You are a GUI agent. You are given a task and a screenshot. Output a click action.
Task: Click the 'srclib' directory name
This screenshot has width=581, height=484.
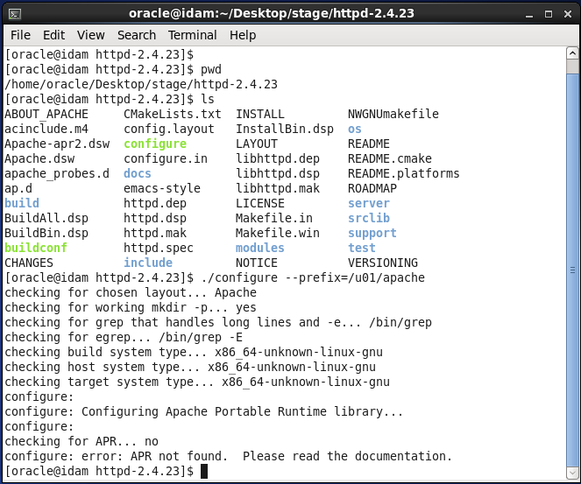coord(369,218)
